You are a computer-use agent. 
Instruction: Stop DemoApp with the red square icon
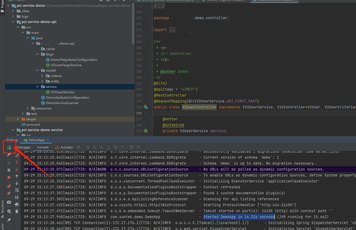[9, 177]
